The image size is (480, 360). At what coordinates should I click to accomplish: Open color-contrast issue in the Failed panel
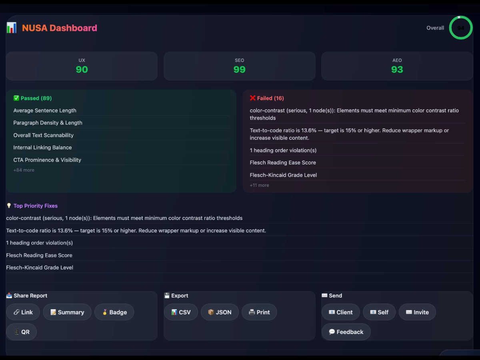358,114
